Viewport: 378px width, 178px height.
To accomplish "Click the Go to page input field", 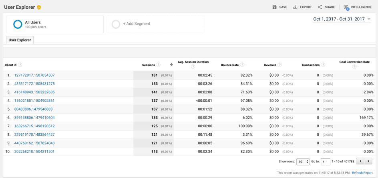I will pyautogui.click(x=326, y=162).
